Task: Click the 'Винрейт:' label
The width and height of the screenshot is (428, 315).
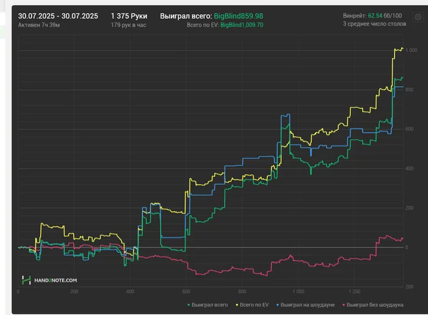Action: click(x=355, y=16)
